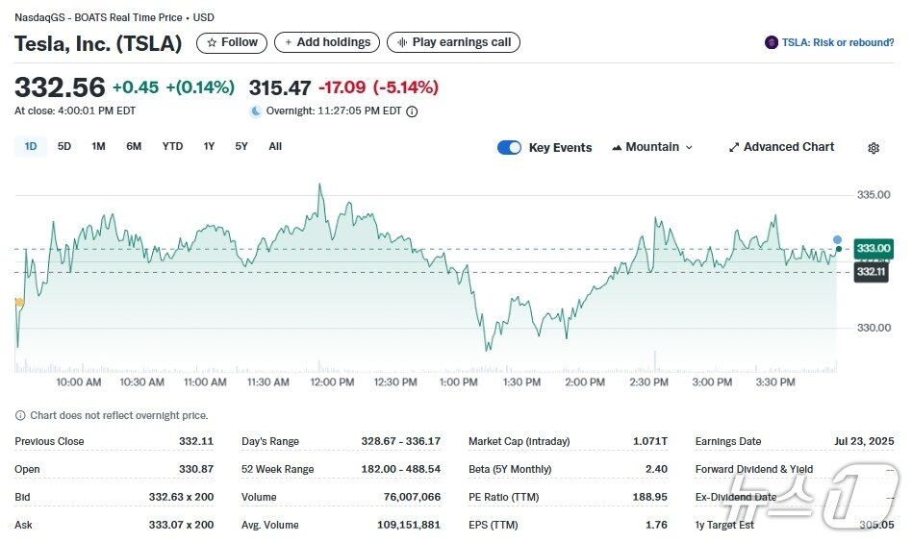Image resolution: width=912 pixels, height=542 pixels.
Task: Select the 1D time range tab
Action: point(31,146)
